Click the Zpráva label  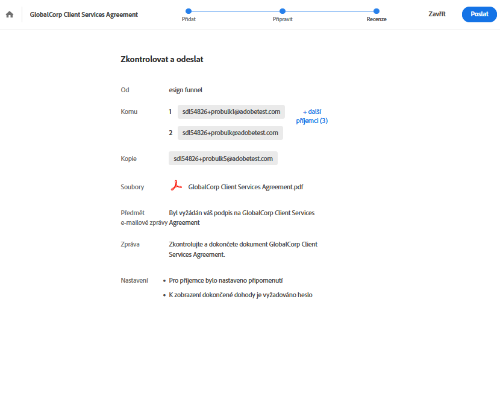point(130,245)
